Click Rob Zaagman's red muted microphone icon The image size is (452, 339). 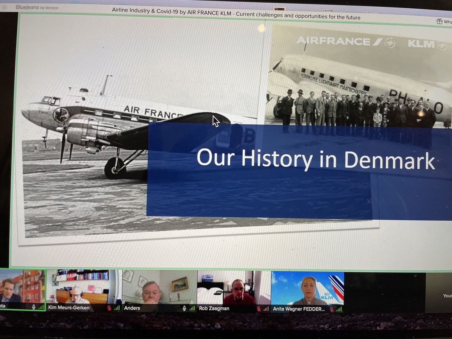click(258, 309)
